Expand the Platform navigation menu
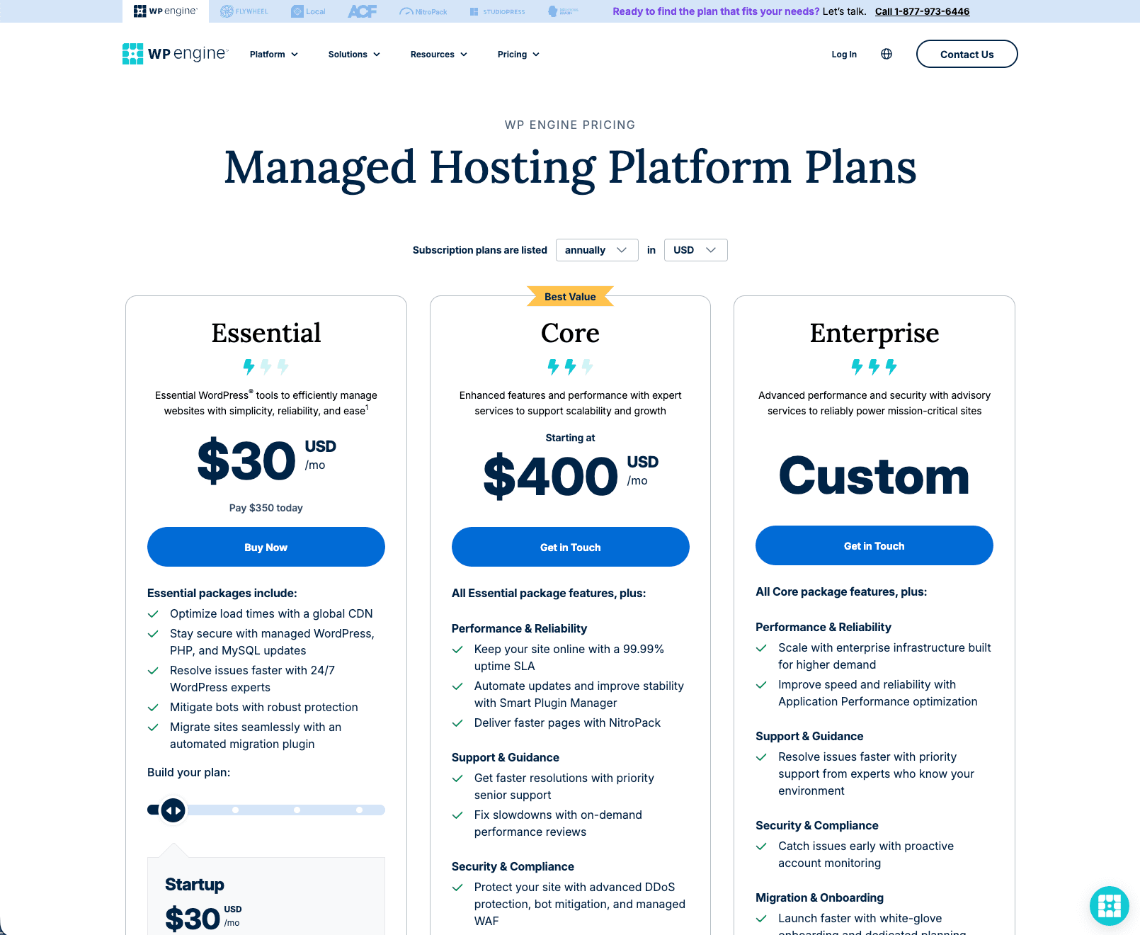The height and width of the screenshot is (935, 1140). 274,55
